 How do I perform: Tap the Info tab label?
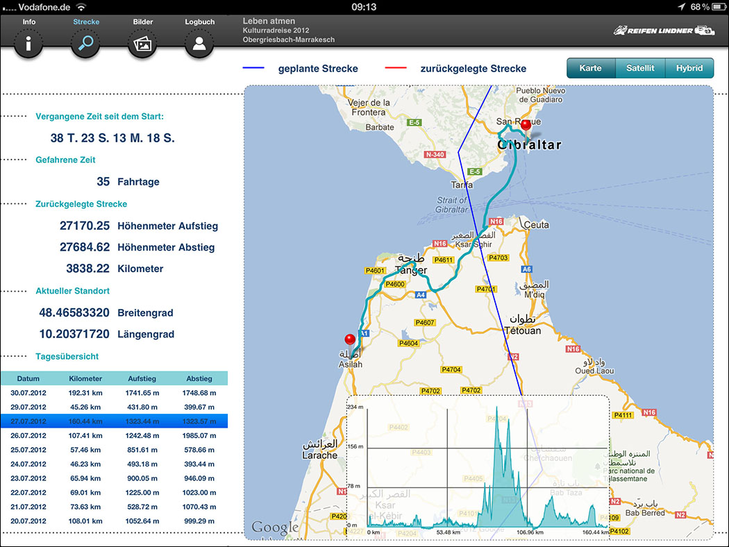click(x=29, y=22)
